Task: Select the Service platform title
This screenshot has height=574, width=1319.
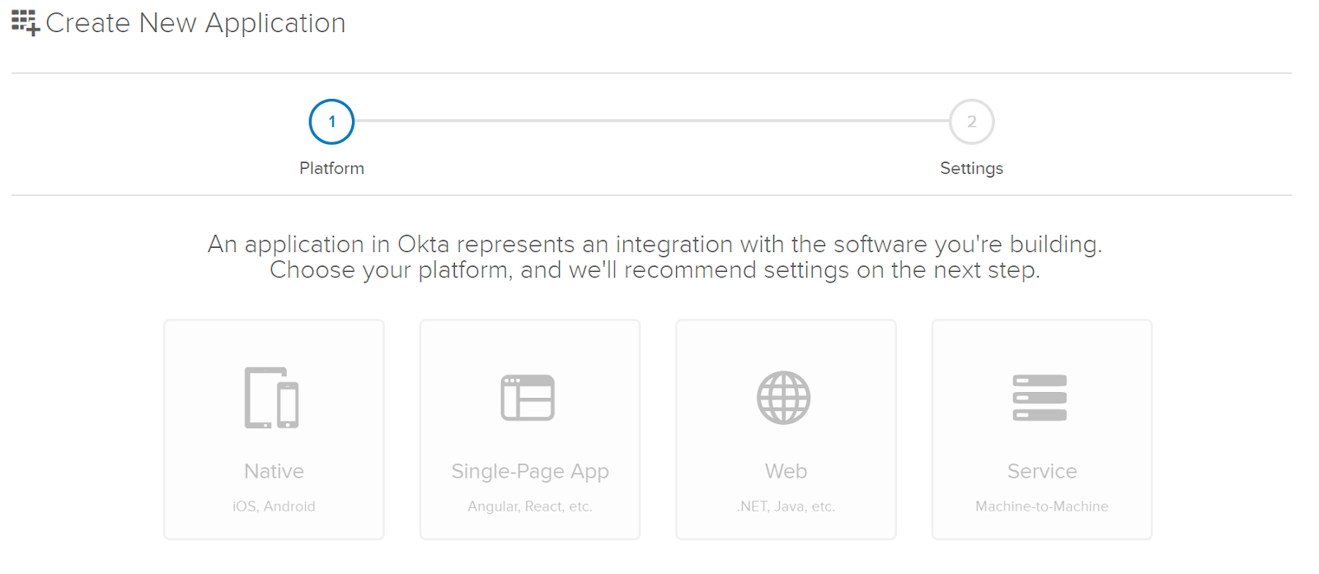Action: [1042, 471]
